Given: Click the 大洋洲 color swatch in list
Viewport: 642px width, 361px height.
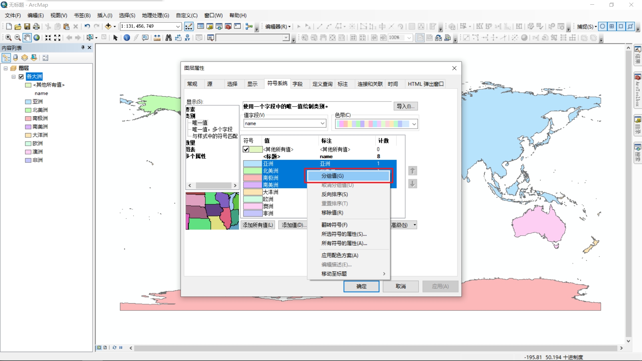Looking at the screenshot, I should pyautogui.click(x=252, y=192).
